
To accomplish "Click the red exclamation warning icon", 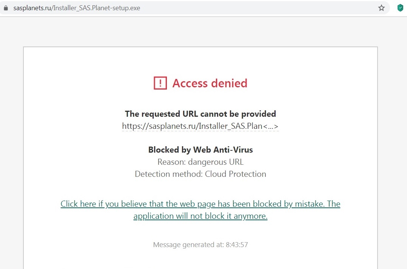I will click(x=160, y=83).
